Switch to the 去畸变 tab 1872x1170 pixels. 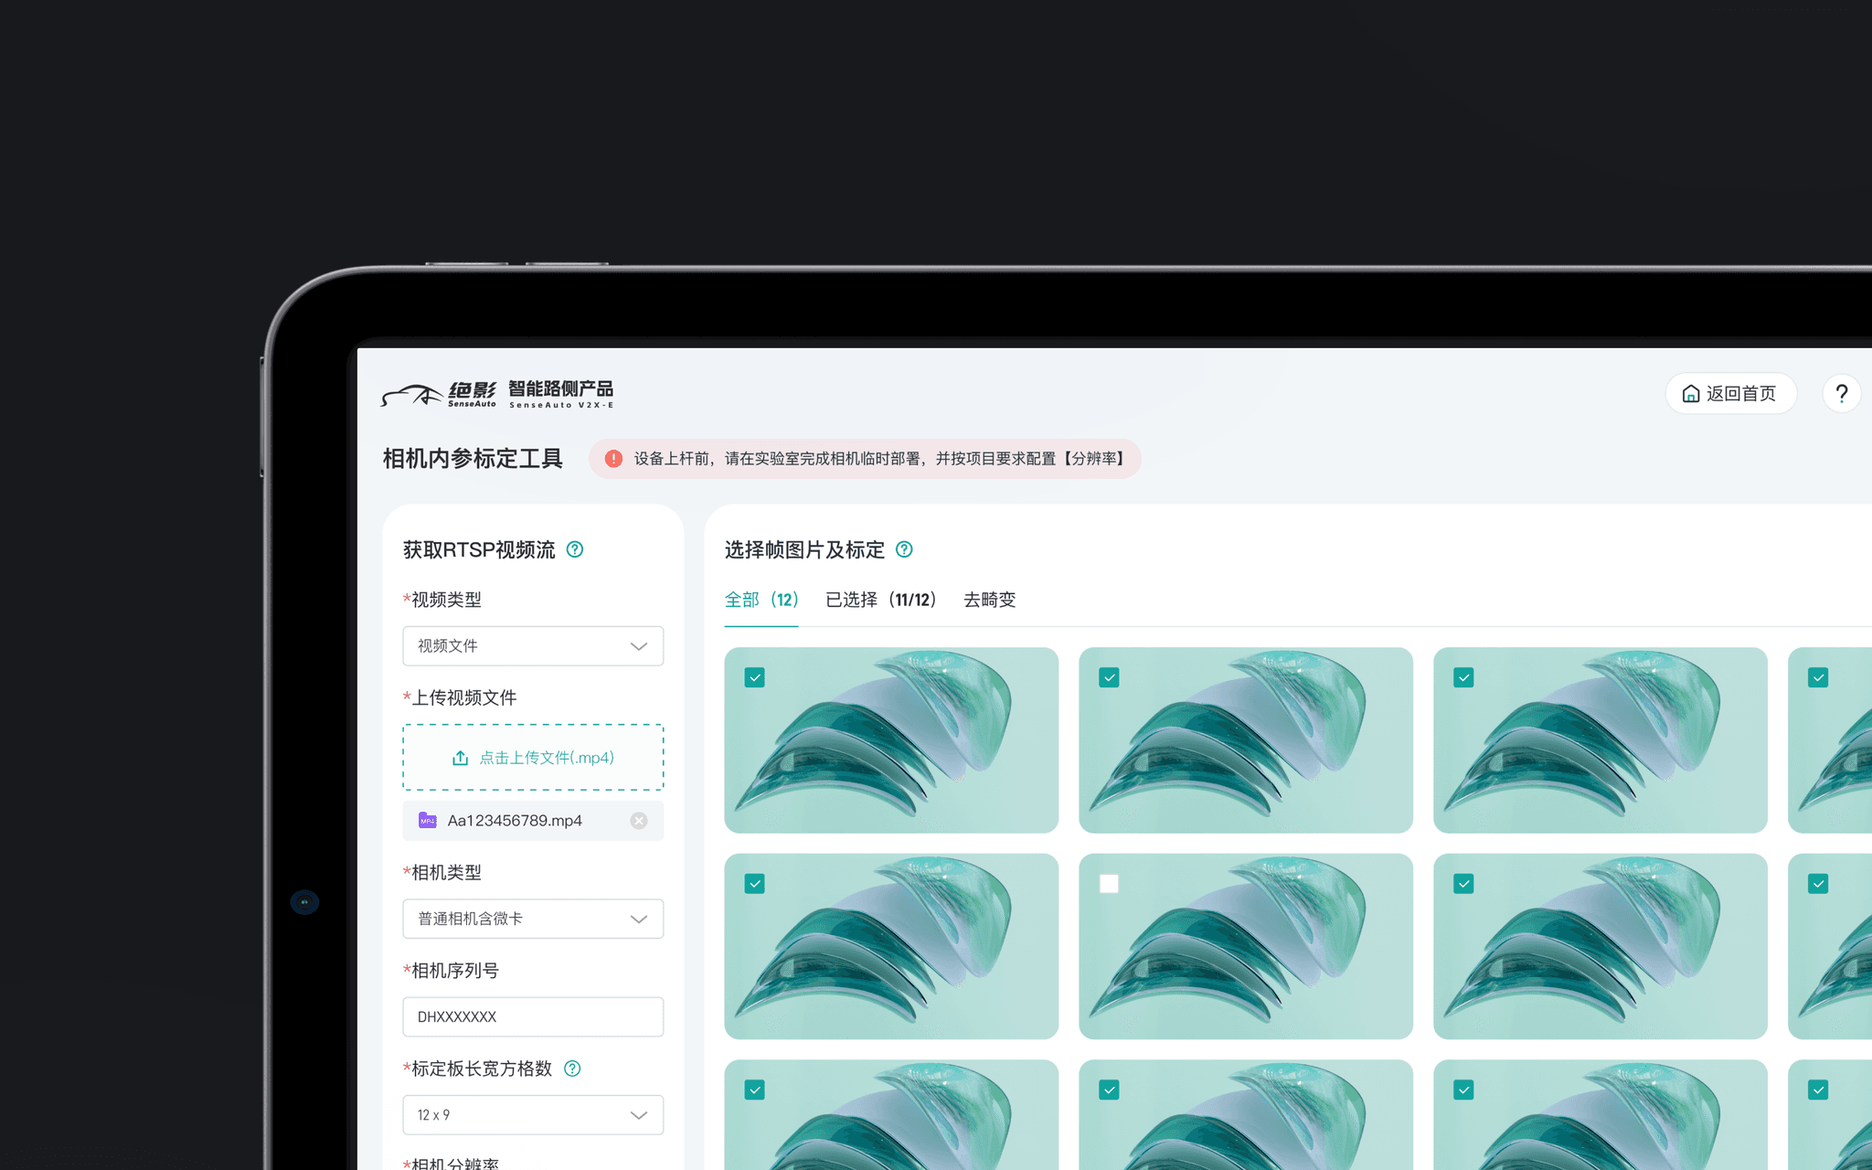coord(989,601)
